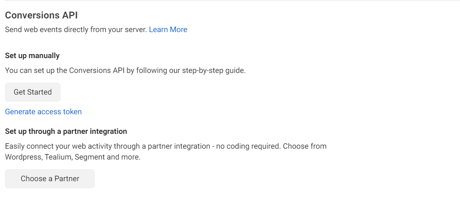The height and width of the screenshot is (198, 460).
Task: Select the 'Set up manually' heading
Action: pos(32,56)
